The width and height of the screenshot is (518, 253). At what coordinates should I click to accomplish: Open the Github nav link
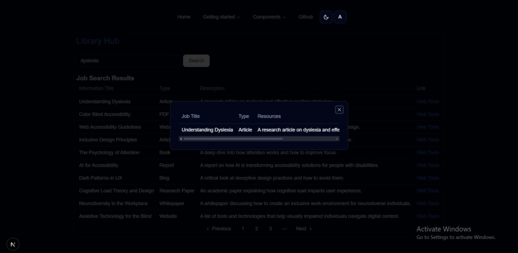coord(305,17)
